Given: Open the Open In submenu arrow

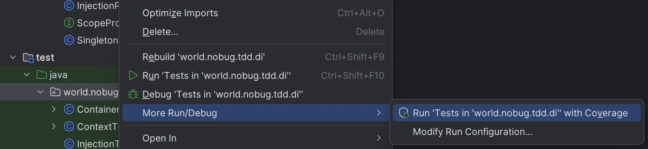Looking at the screenshot, I should 378,138.
